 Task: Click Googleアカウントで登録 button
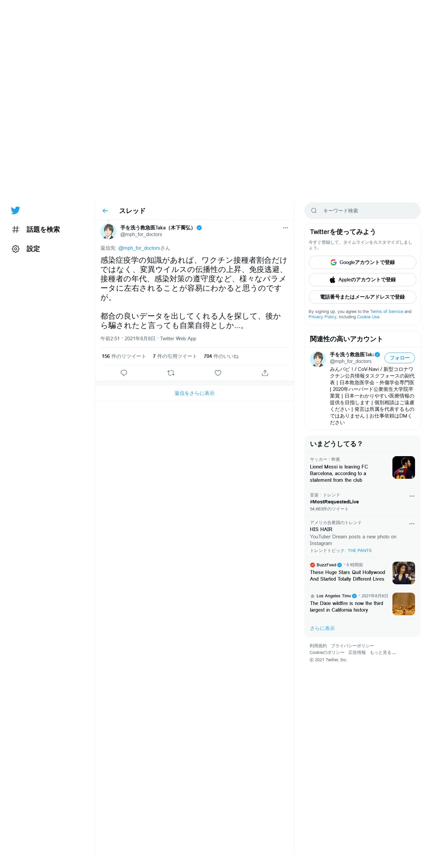click(x=362, y=262)
